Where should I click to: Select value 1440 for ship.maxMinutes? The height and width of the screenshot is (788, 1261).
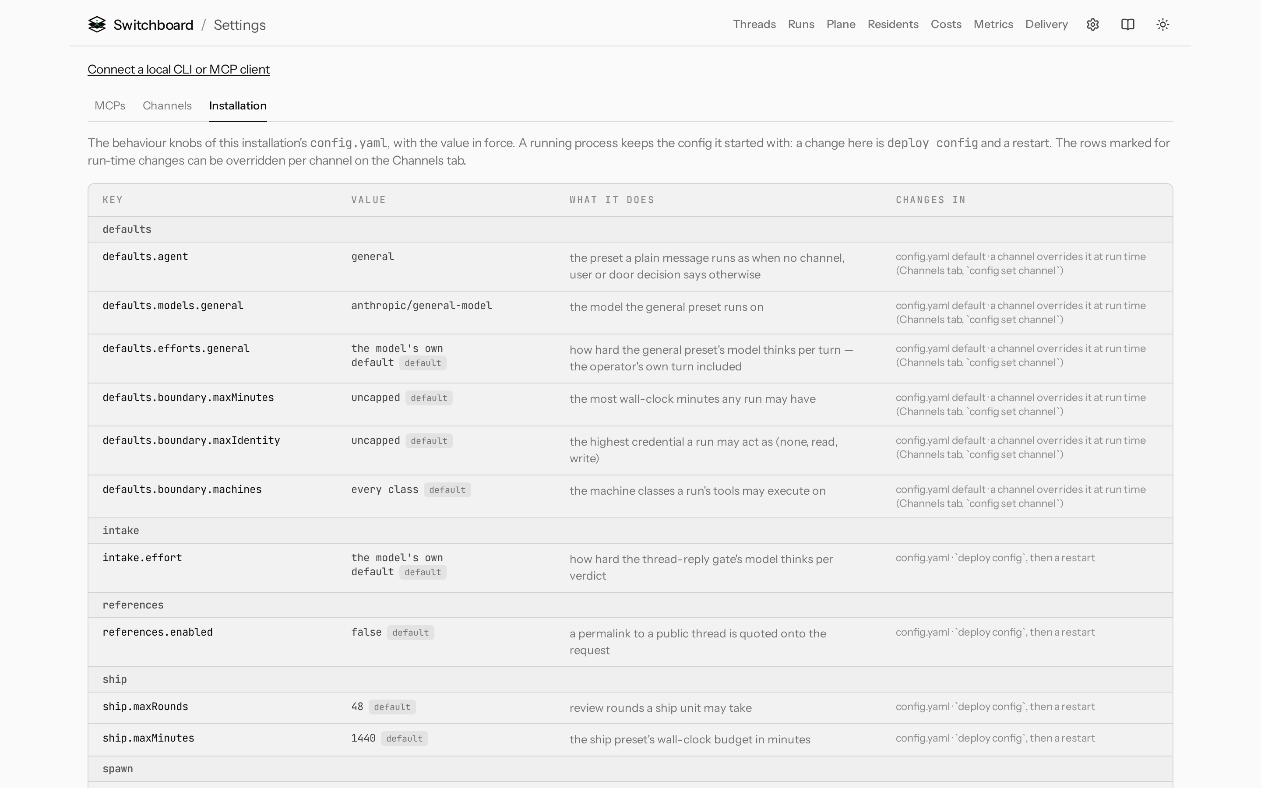tap(363, 738)
